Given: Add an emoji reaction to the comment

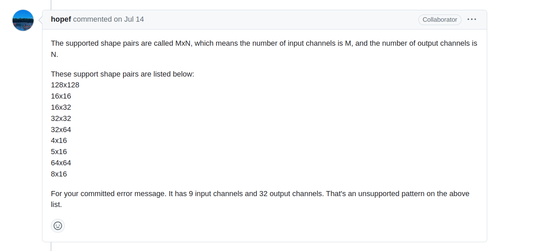Looking at the screenshot, I should click(x=58, y=226).
